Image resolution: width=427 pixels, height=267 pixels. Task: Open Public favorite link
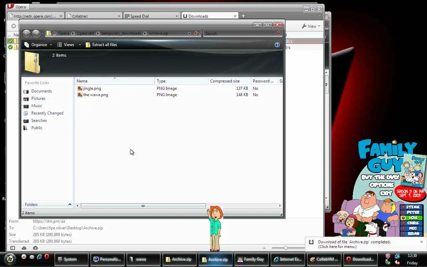(37, 128)
